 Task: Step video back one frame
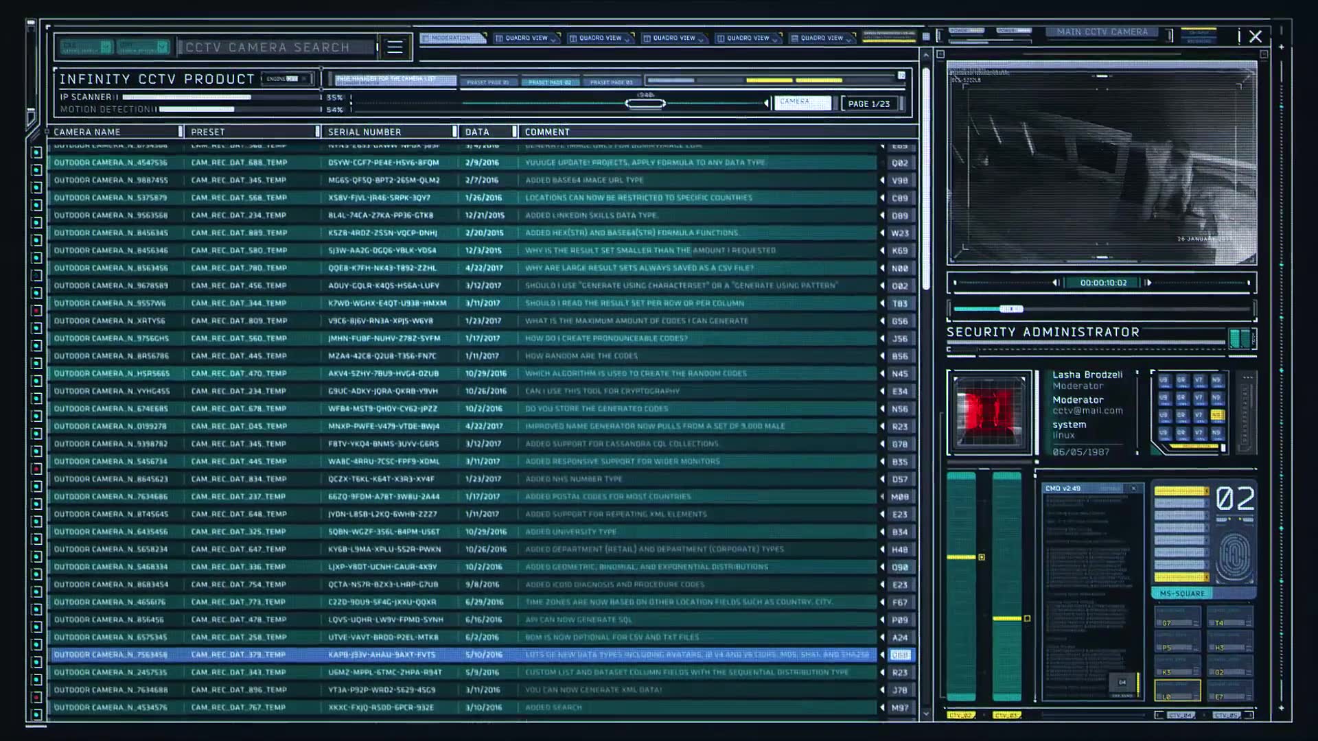(x=1056, y=283)
